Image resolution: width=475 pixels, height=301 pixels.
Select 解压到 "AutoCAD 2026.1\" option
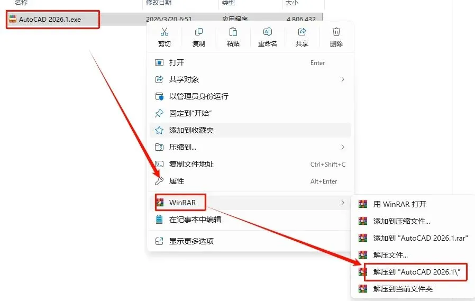click(413, 272)
